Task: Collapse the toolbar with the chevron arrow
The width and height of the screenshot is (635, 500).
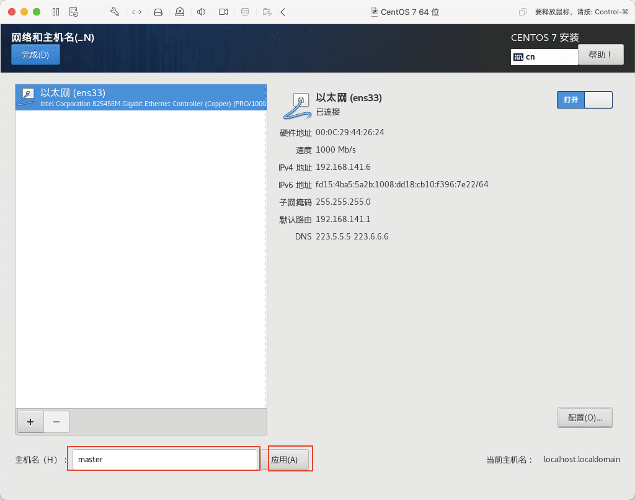Action: 283,12
